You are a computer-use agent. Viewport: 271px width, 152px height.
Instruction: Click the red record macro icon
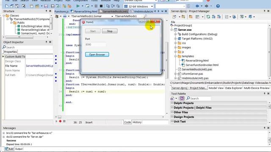click(x=60, y=121)
